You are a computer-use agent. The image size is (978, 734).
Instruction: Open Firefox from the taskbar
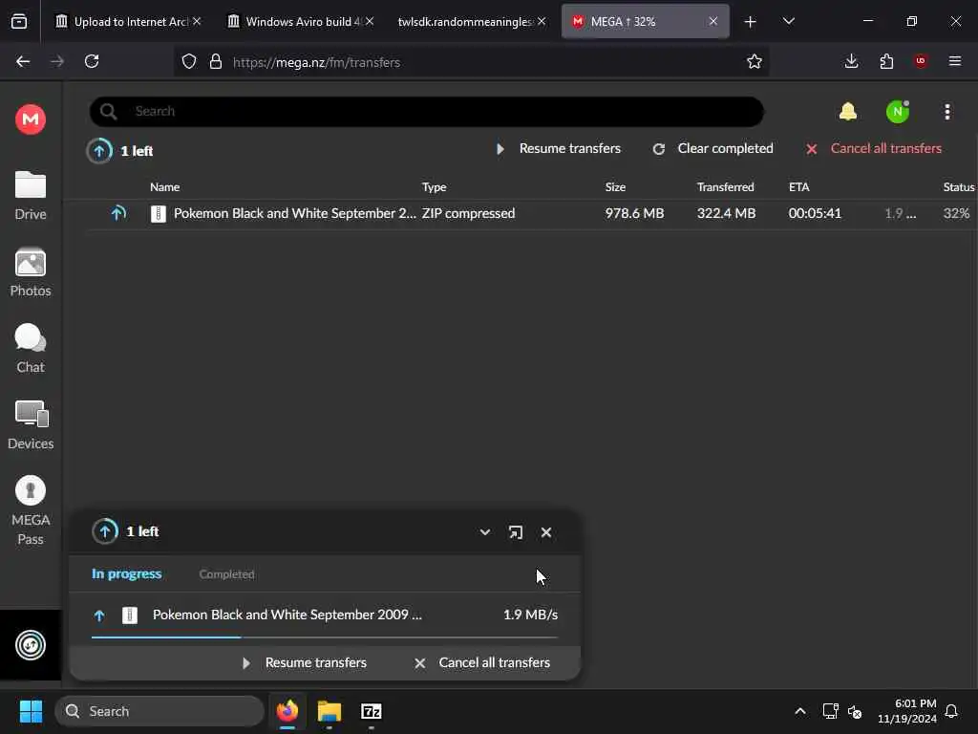pos(287,711)
